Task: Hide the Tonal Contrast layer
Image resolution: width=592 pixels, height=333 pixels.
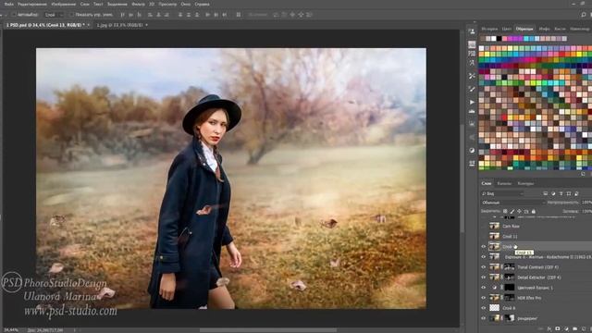Action: 484,267
